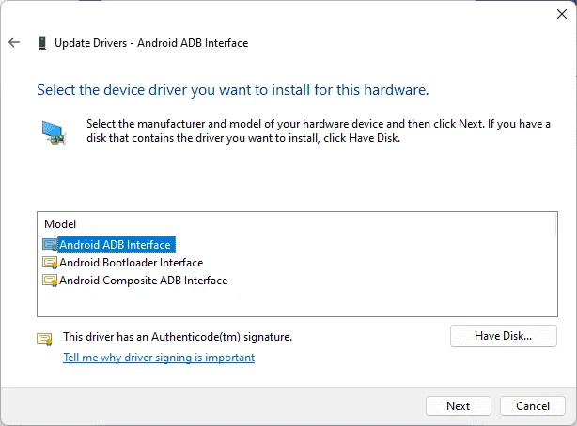Open the Have Disk dialog
This screenshot has height=426, width=577.
tap(504, 336)
